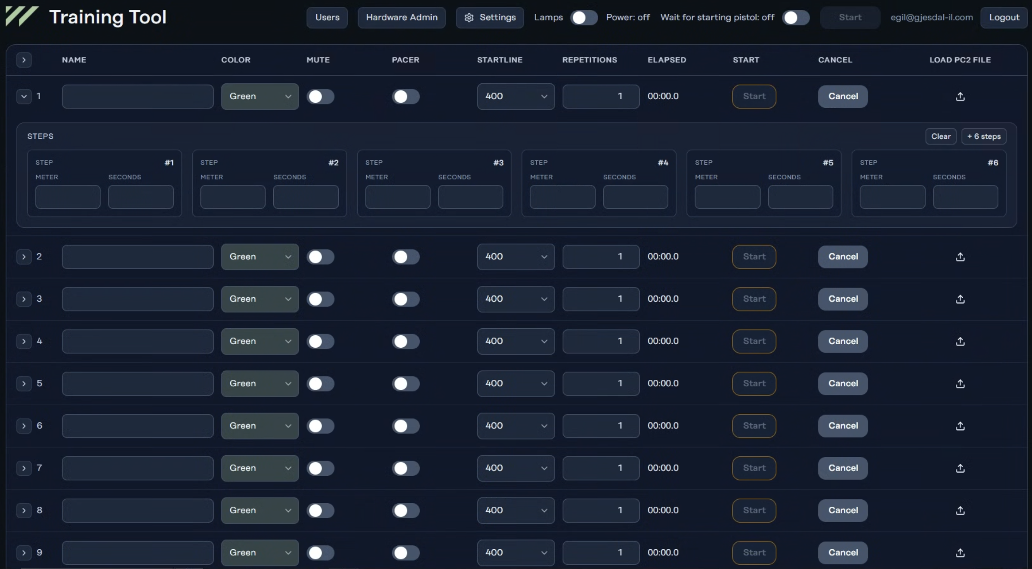Upload a PC2 file for row 8
The width and height of the screenshot is (1032, 569).
point(960,510)
